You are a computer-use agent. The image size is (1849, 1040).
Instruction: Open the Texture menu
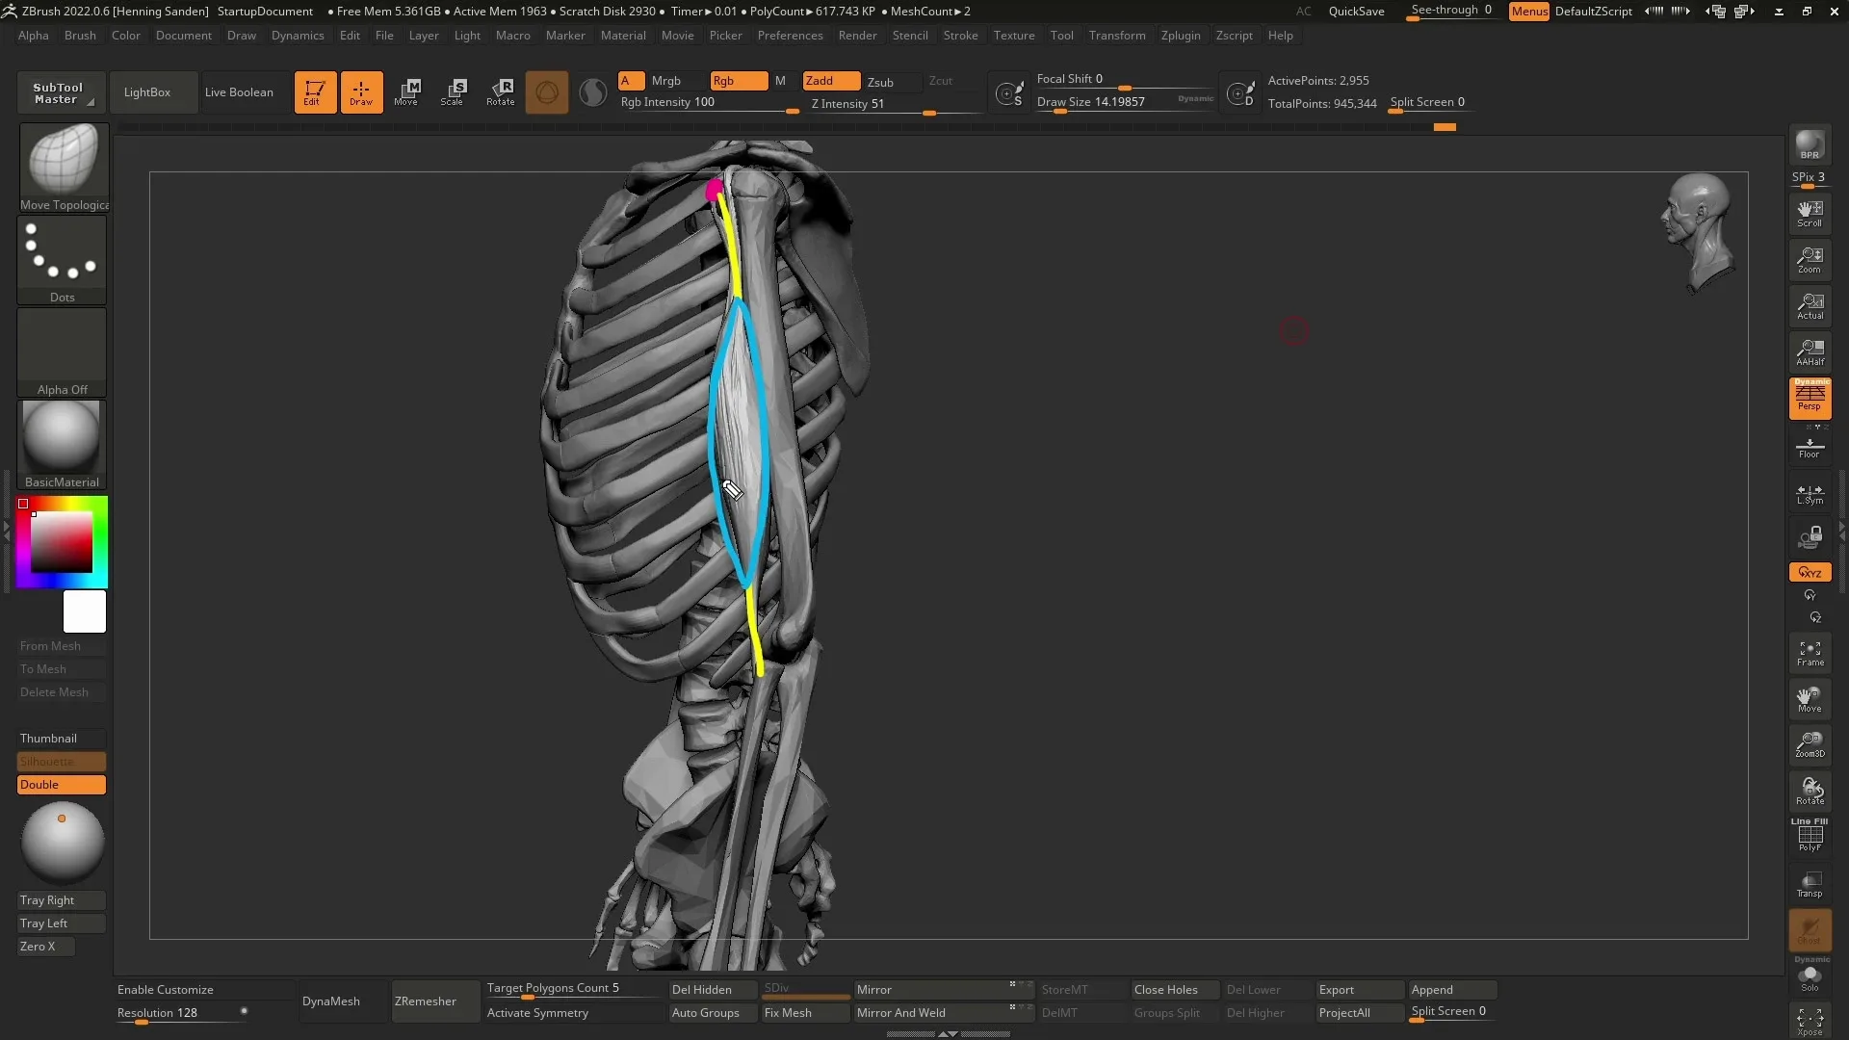point(1014,36)
